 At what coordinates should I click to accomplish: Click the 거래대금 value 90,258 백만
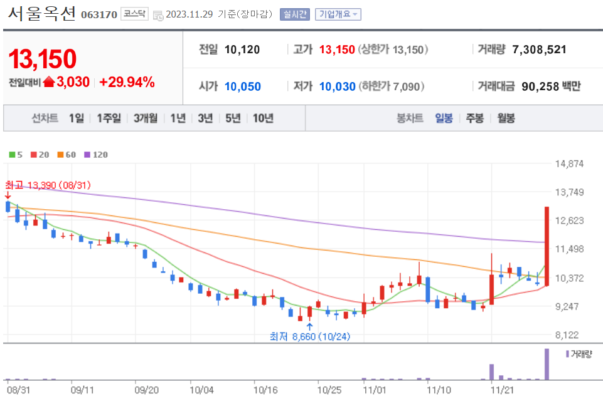551,86
